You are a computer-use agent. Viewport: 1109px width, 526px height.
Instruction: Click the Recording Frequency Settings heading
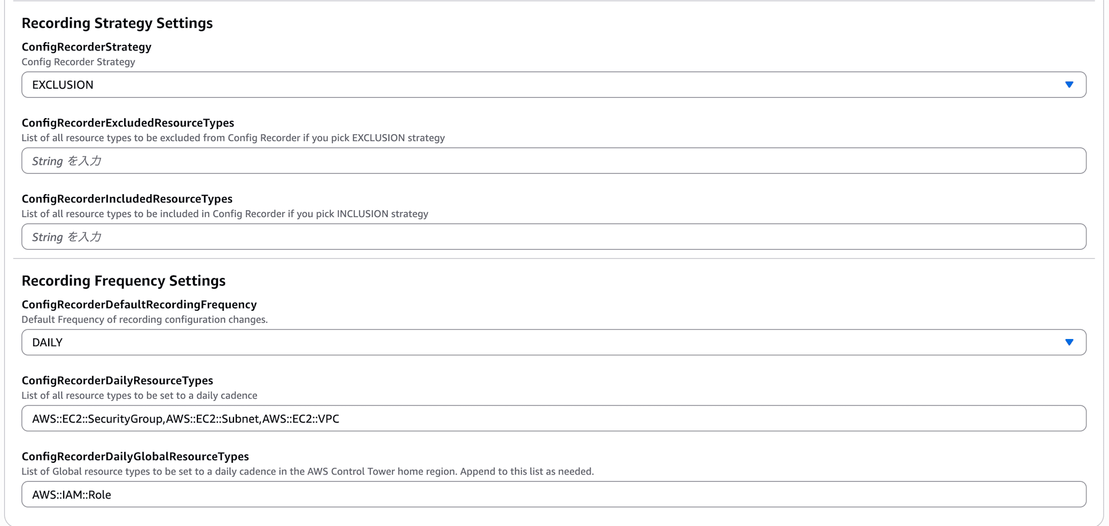pos(124,281)
